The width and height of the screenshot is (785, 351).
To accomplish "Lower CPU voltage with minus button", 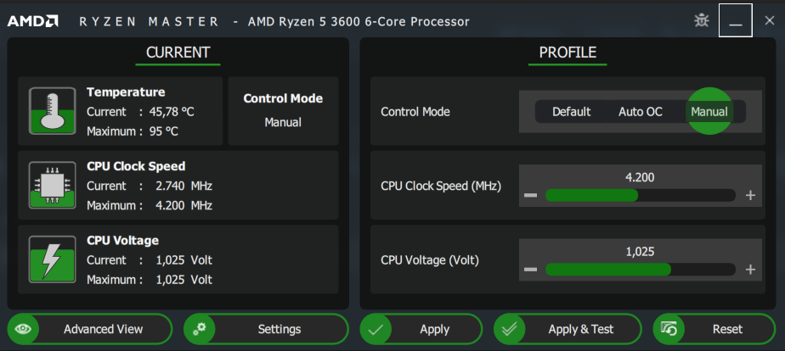I will point(531,270).
